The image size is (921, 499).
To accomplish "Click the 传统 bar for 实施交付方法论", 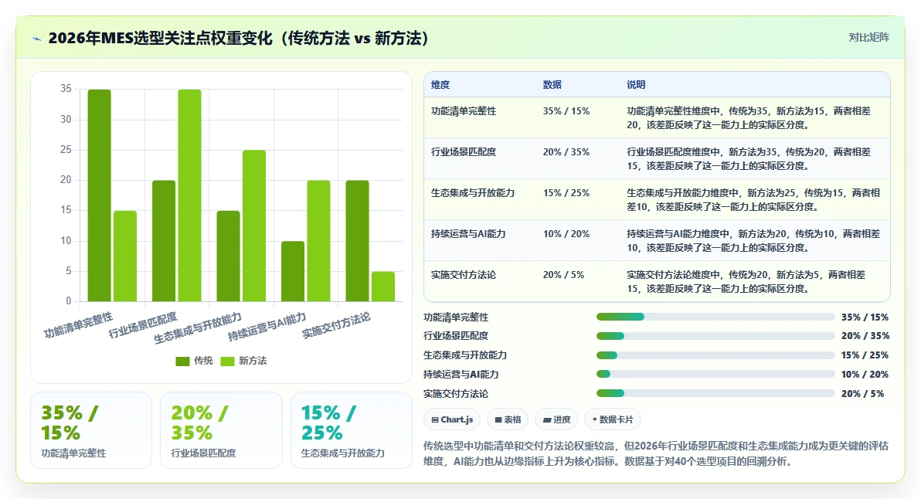I will pos(357,241).
